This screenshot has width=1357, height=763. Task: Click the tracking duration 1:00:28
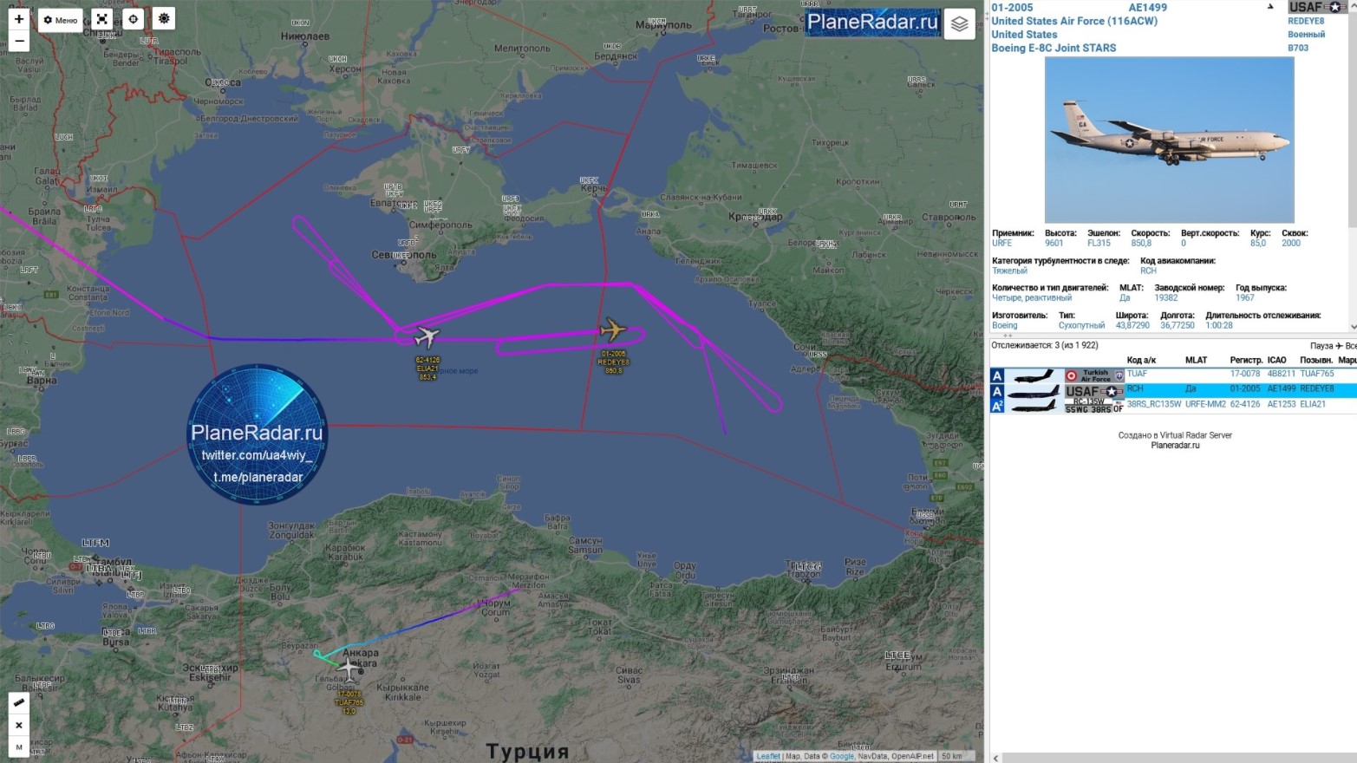pos(1219,326)
